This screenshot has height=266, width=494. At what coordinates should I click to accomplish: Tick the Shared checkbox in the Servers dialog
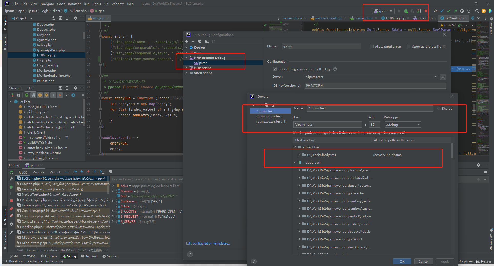[x=438, y=108]
